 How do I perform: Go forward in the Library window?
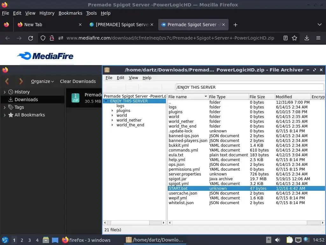coord(21,81)
